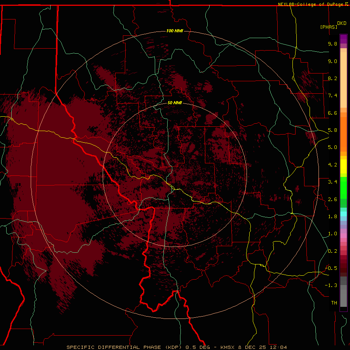350x350 pixels.
Task: Click the 3.4 legend value
Action: click(332, 182)
